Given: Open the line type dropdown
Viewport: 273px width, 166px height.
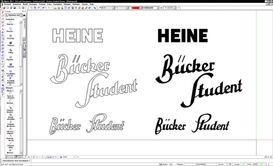Looking at the screenshot, I should [x=127, y=8].
